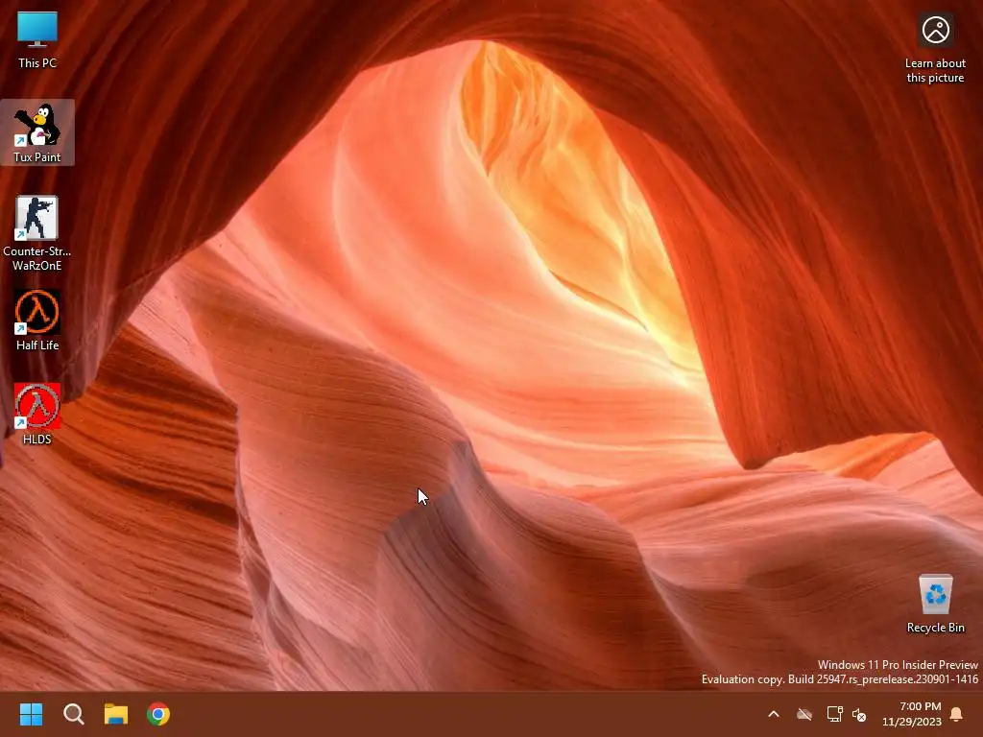This screenshot has width=983, height=737.
Task: Select the Half Life desktop shortcut
Action: point(37,321)
